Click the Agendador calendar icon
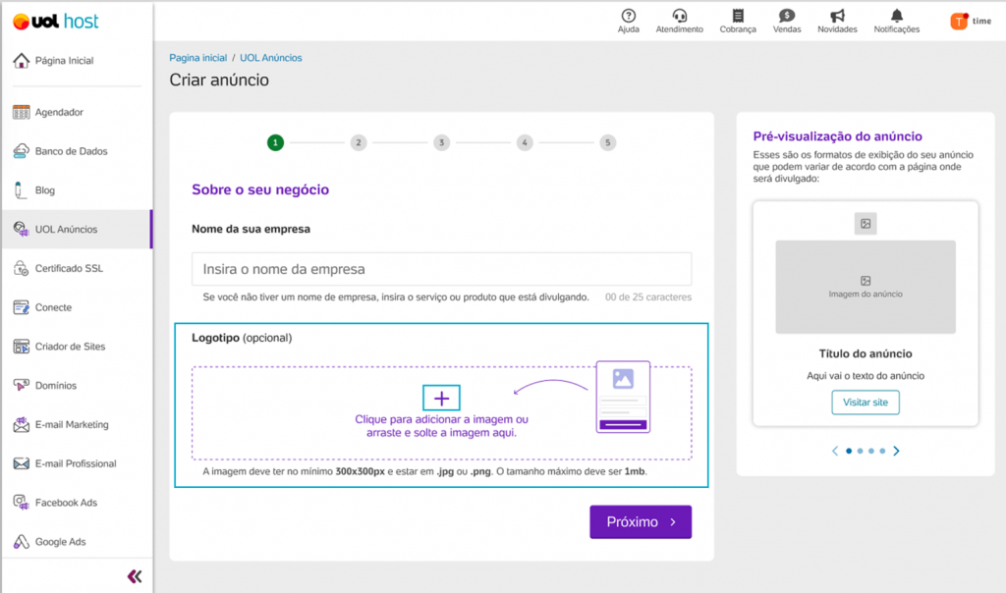Screen dimensions: 1006x593 point(22,112)
